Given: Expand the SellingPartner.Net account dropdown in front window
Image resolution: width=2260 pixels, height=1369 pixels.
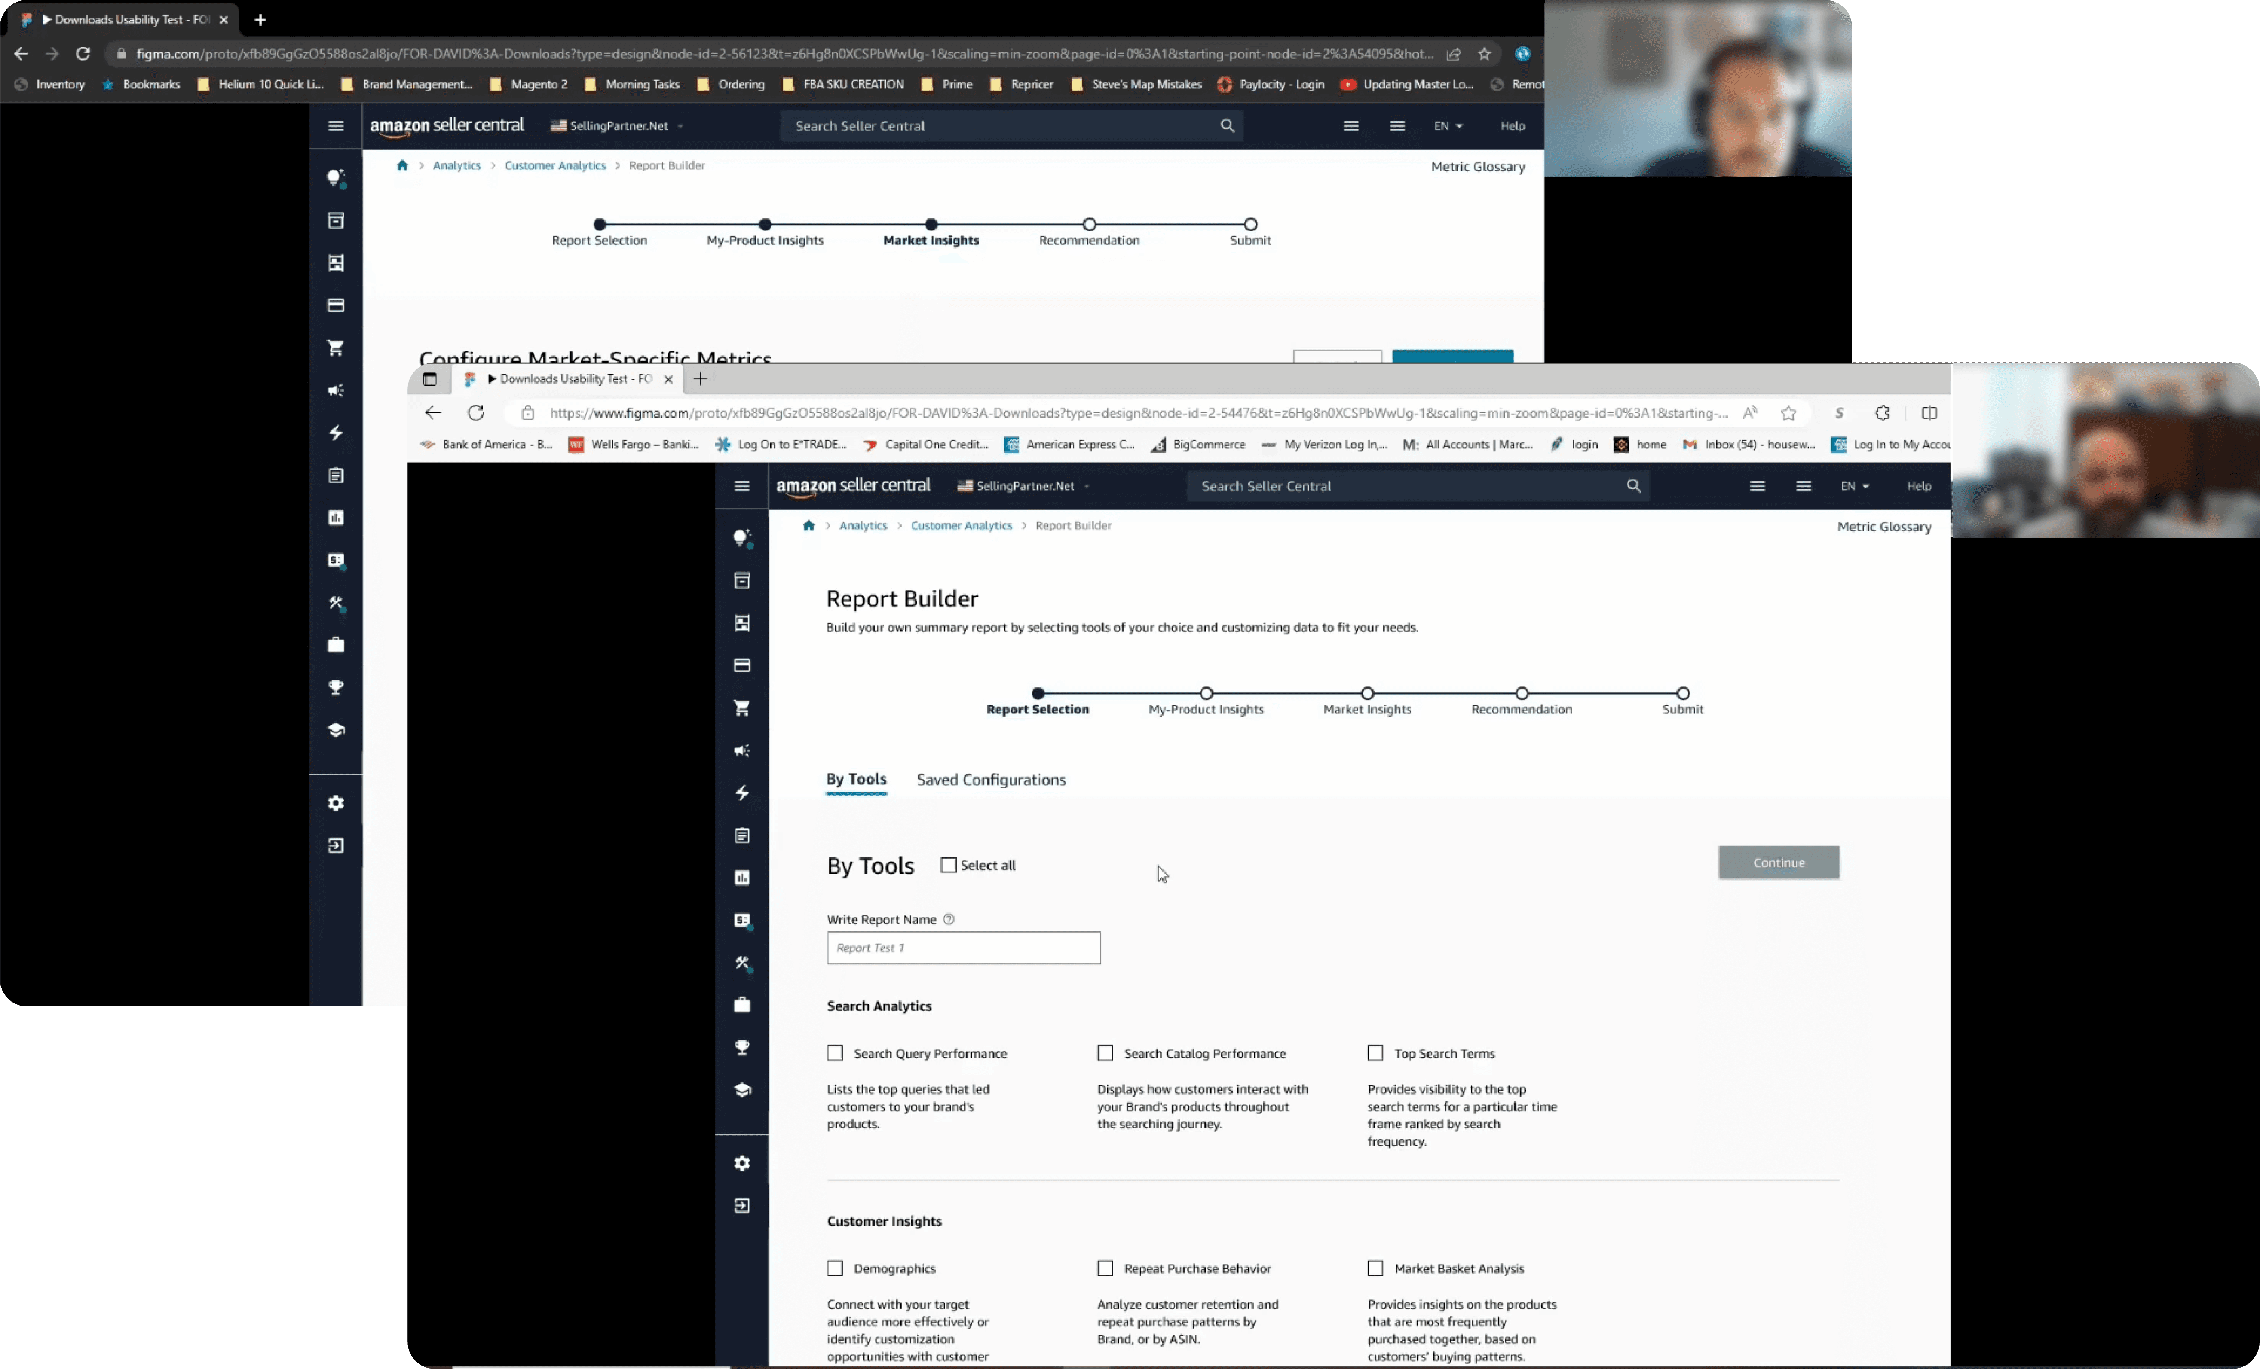Looking at the screenshot, I should pos(1023,486).
